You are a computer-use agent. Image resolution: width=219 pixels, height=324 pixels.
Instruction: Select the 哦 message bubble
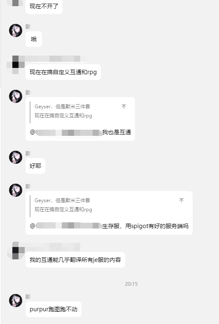pyautogui.click(x=34, y=39)
